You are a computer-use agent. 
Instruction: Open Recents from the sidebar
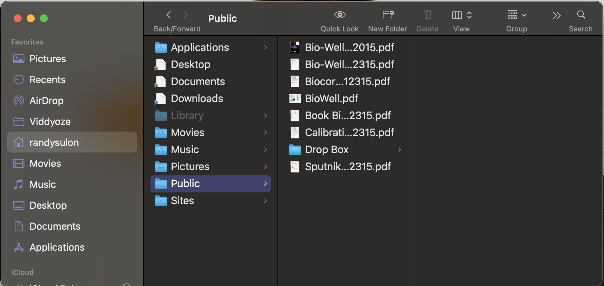tap(47, 80)
